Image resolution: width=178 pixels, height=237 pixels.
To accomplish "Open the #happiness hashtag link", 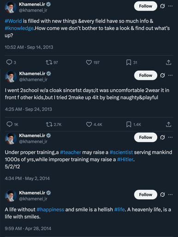I will (50, 210).
